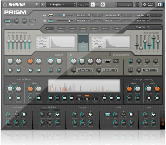Image resolution: width=166 pixels, height=145 pixels.
Task: Click the 120.0 BPM tempo field
Action: (x=83, y=4)
